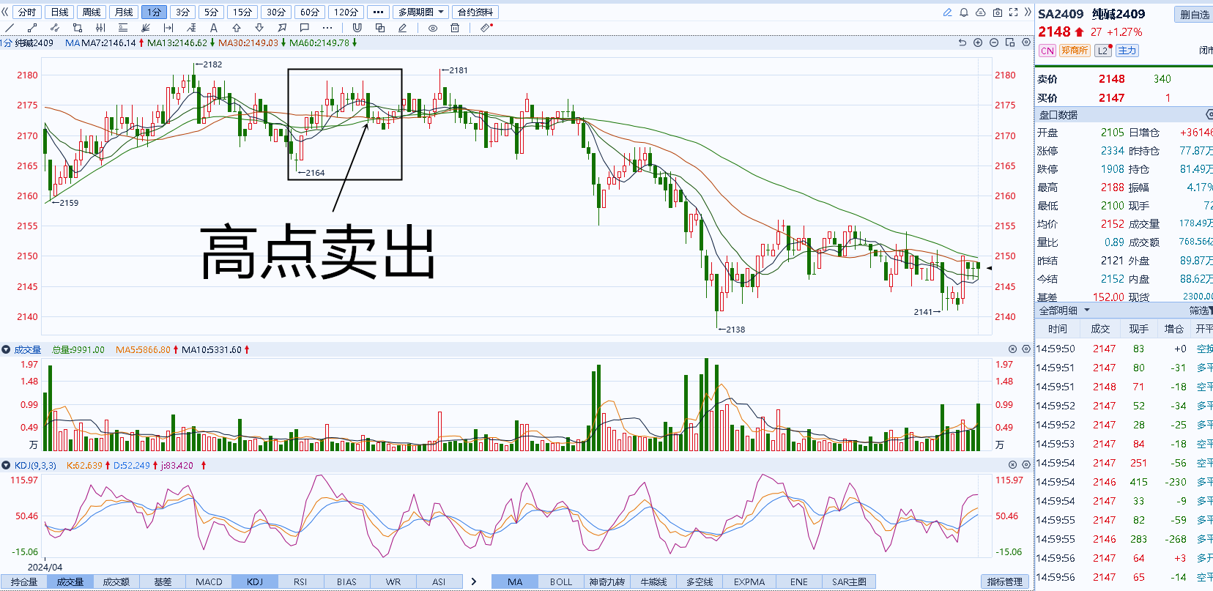The height and width of the screenshot is (591, 1213).
Task: Toggle drawings visibility eye icon
Action: pos(433,28)
